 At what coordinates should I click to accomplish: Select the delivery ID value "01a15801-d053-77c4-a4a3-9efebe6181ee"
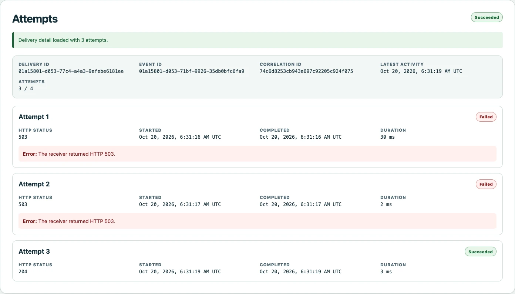pos(71,71)
